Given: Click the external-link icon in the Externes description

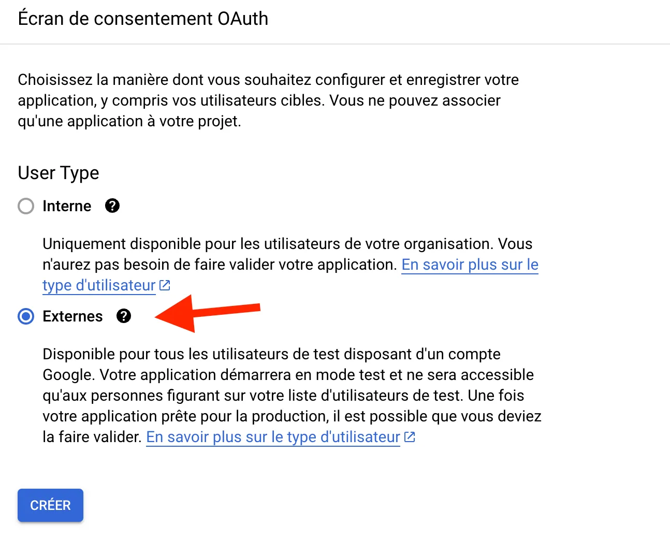Looking at the screenshot, I should tap(409, 437).
